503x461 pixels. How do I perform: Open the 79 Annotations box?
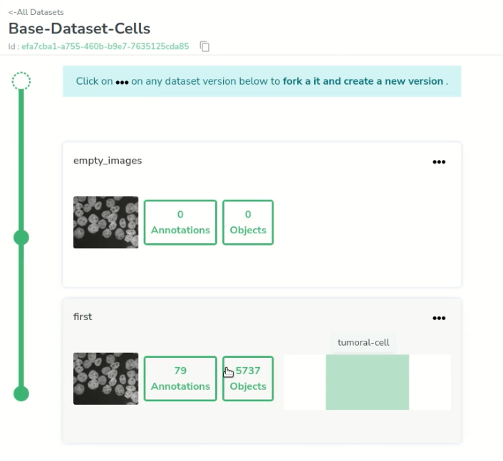tap(180, 378)
